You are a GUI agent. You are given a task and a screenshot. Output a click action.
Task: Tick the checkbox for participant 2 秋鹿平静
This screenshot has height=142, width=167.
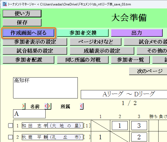click(x=10, y=137)
